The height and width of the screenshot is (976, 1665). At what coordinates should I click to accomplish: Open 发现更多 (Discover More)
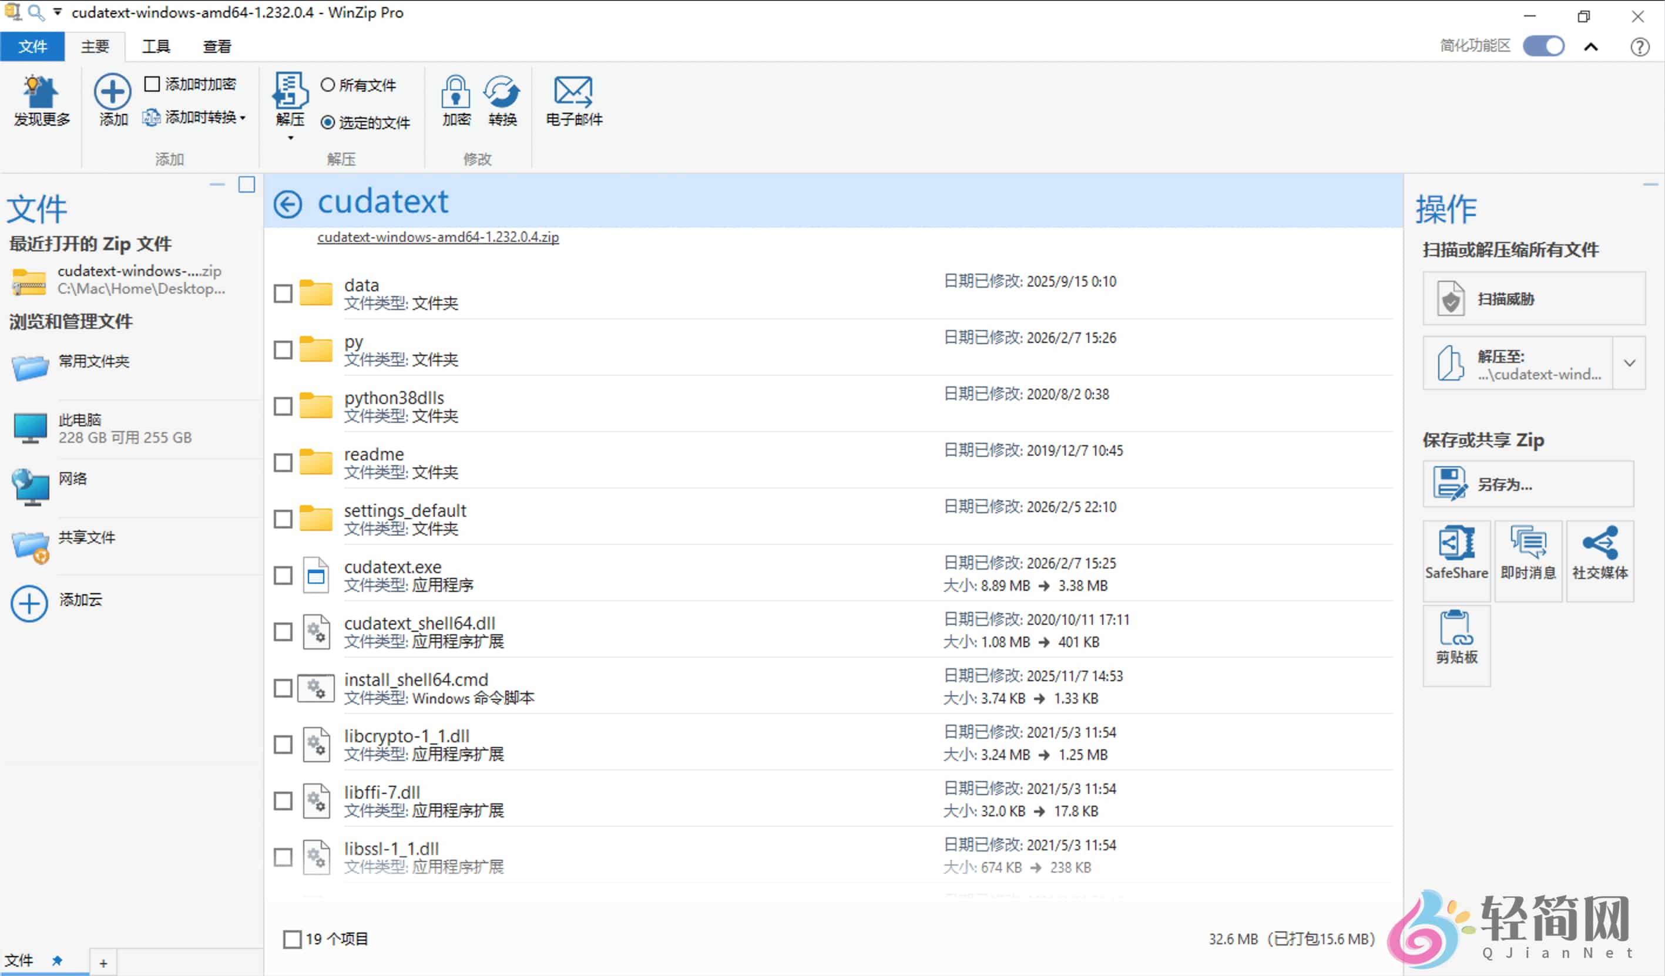tap(41, 100)
